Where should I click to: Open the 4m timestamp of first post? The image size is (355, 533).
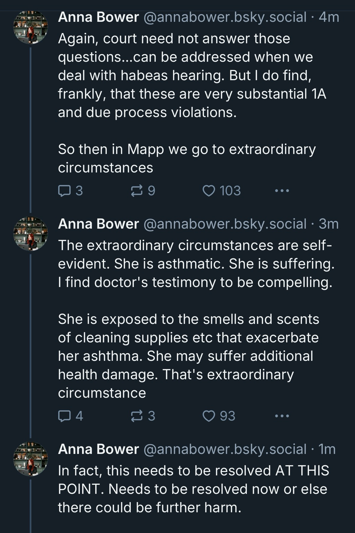[x=329, y=17]
